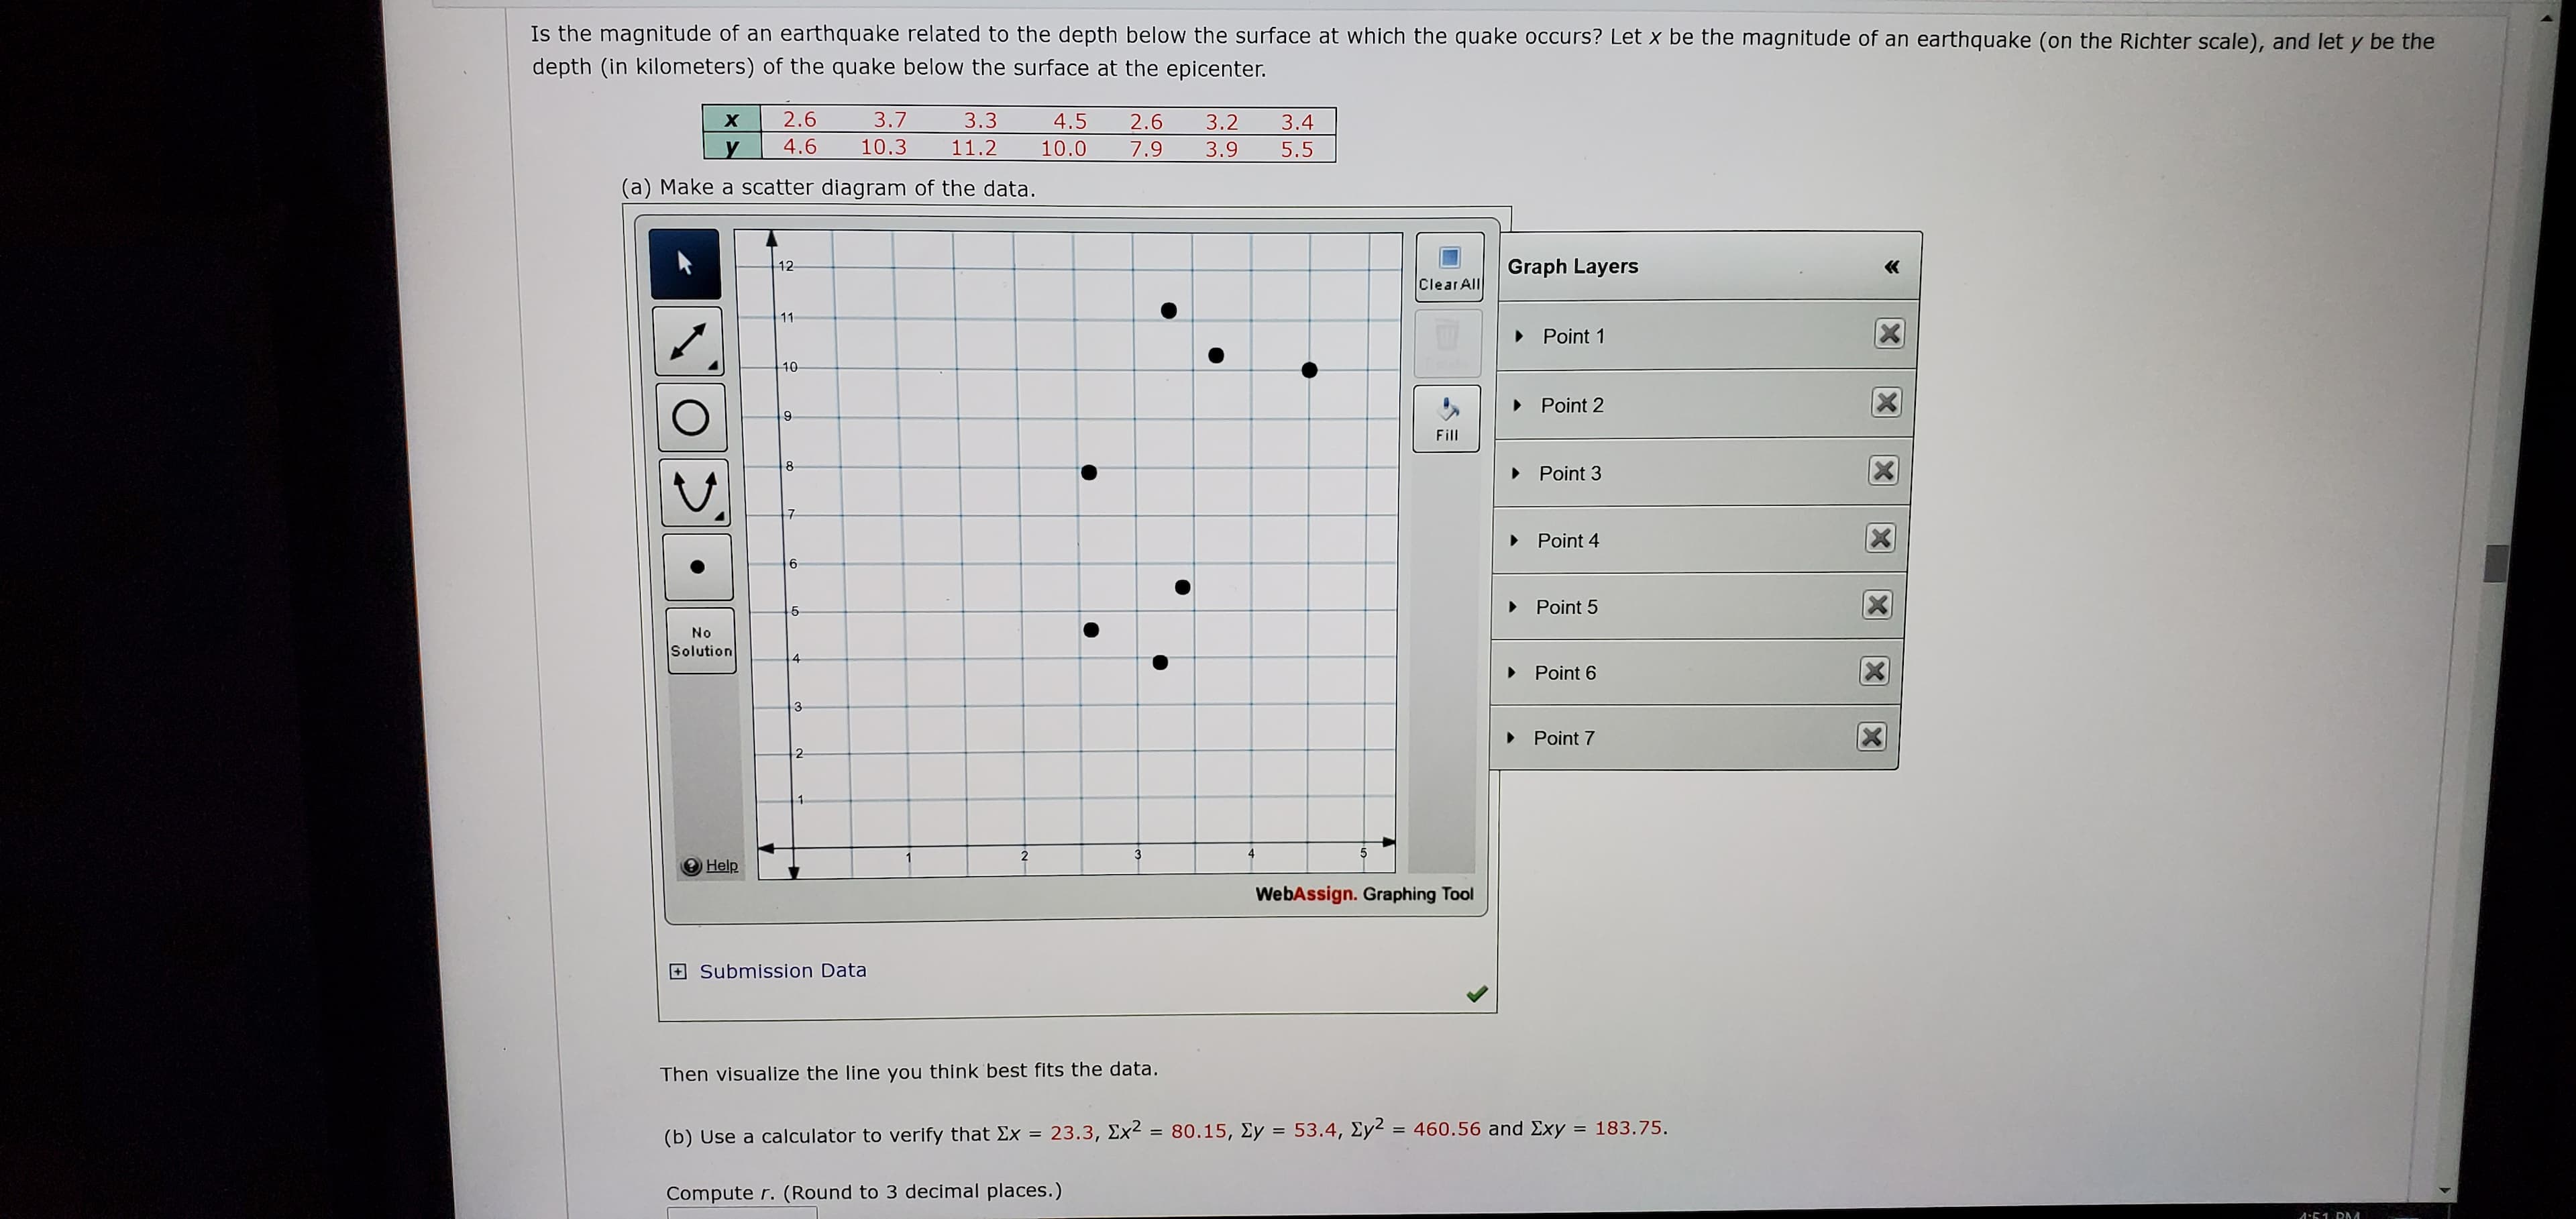Click the green correct checkmark

[1476, 994]
